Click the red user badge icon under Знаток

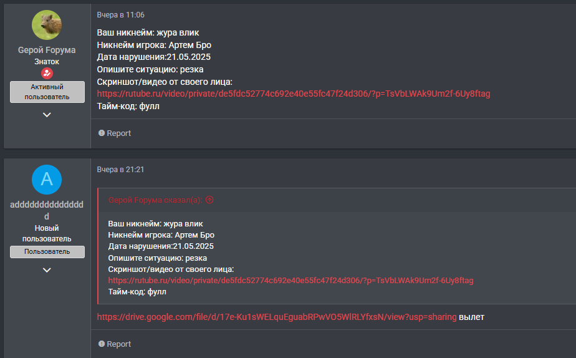(47, 74)
